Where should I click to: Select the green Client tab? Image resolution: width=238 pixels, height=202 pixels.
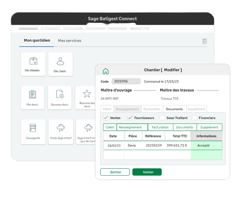point(110,127)
